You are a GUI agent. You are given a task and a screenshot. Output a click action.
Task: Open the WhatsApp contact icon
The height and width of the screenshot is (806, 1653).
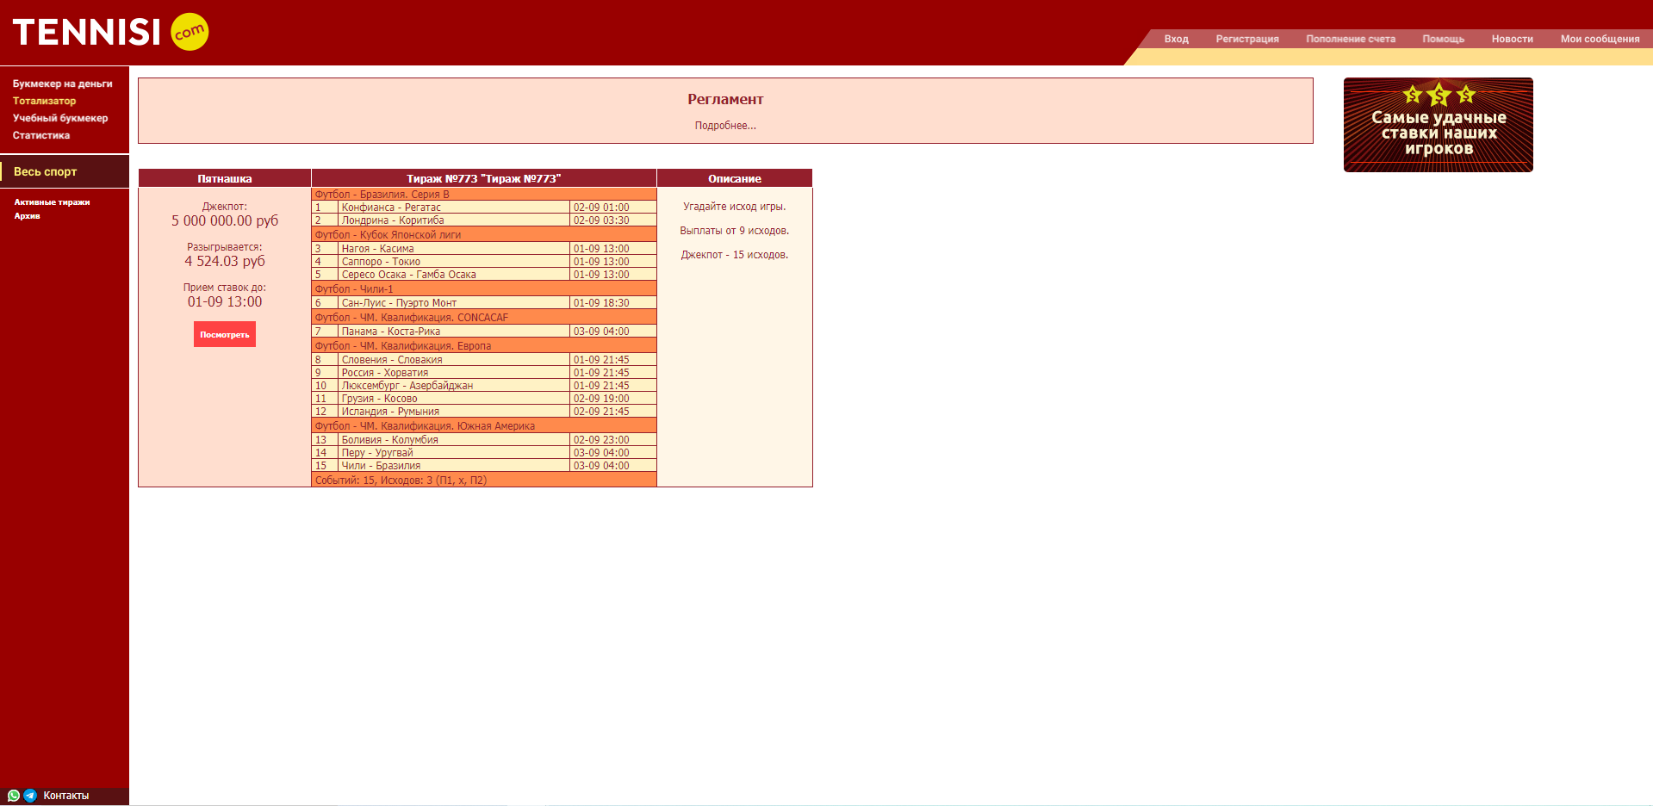pos(14,796)
